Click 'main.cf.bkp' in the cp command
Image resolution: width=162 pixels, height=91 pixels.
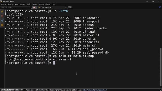click(84, 56)
